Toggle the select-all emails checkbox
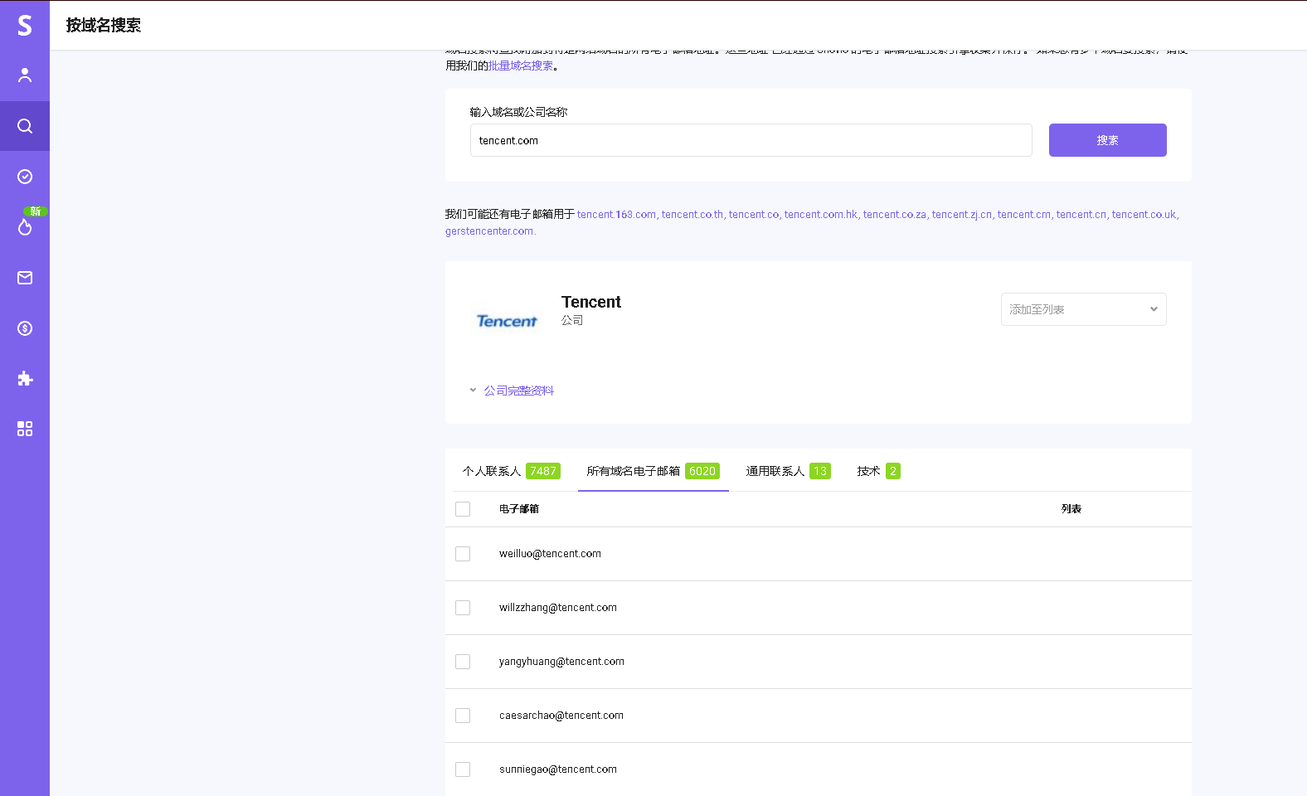Screen dimensions: 1307x796 point(463,509)
